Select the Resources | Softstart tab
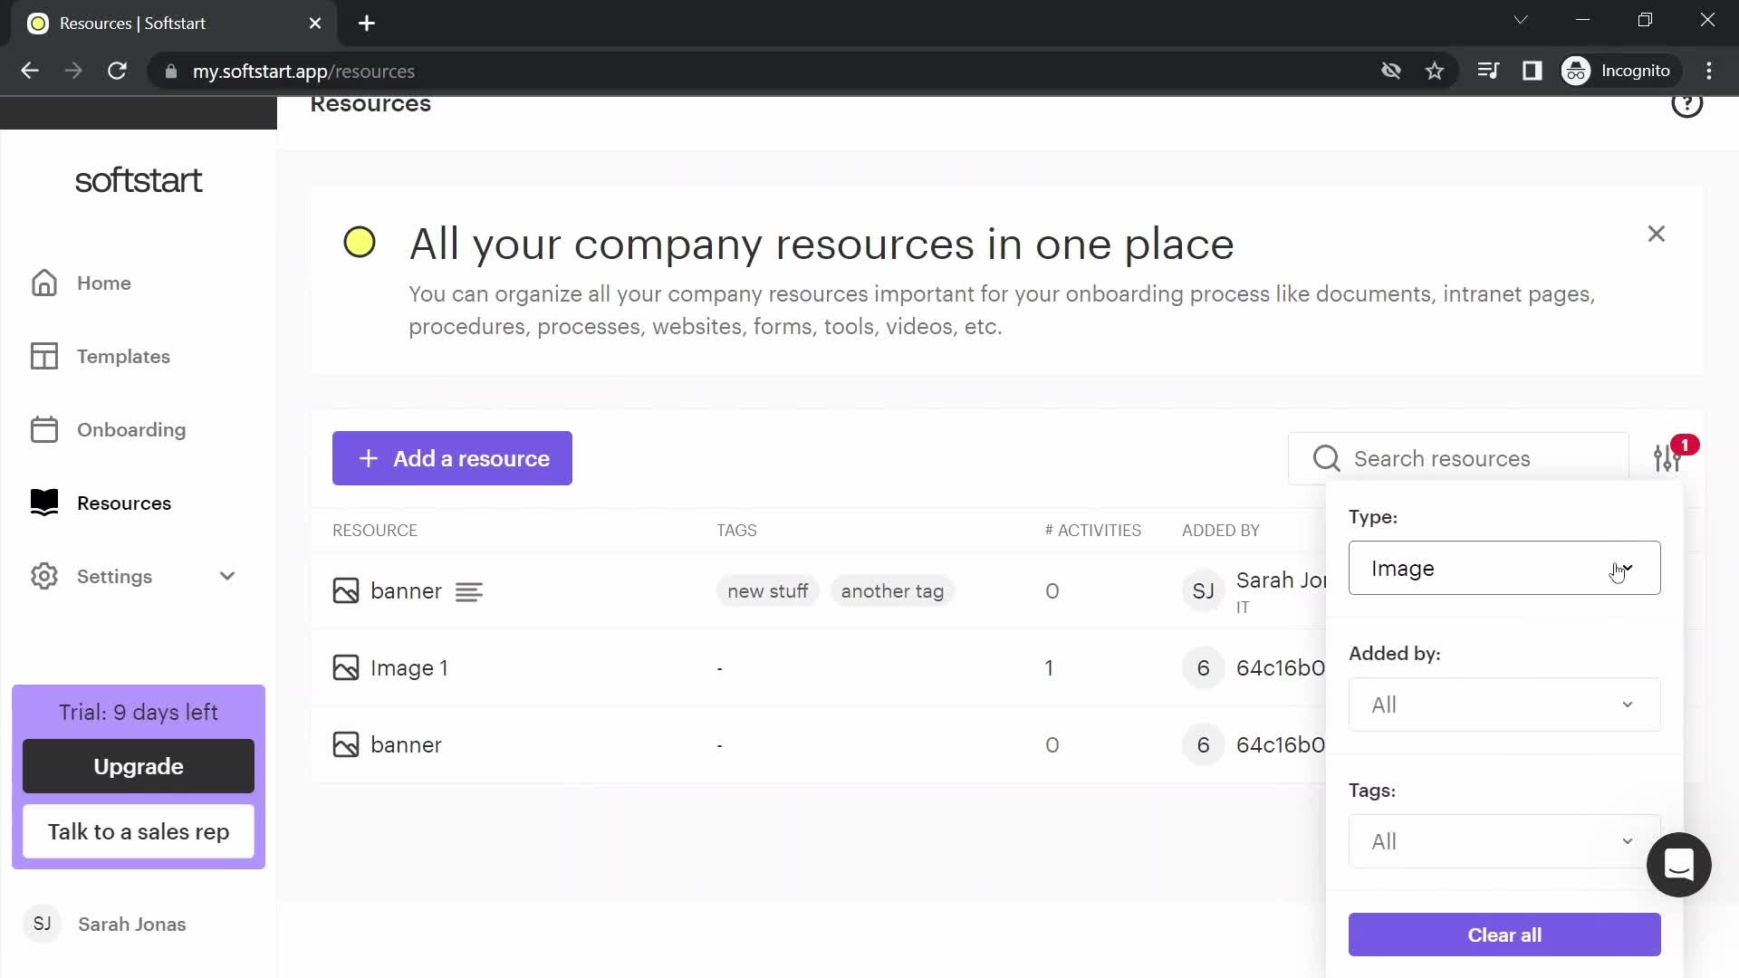The width and height of the screenshot is (1739, 978). pos(172,24)
